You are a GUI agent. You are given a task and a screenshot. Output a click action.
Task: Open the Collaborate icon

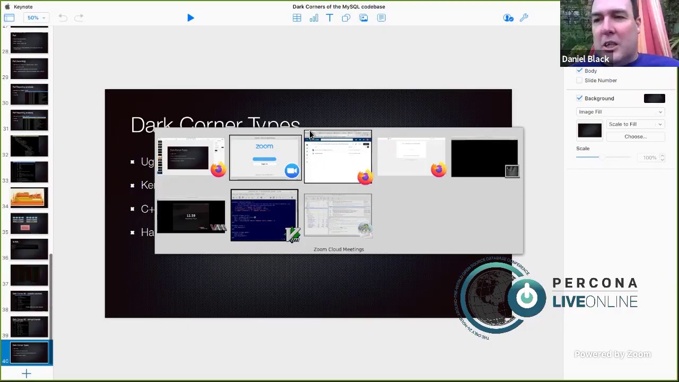point(508,18)
